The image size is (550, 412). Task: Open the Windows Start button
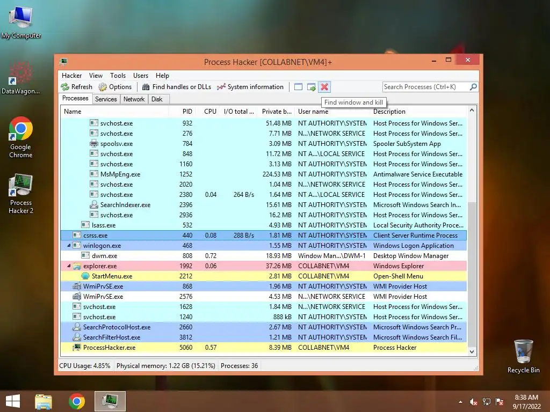pyautogui.click(x=13, y=401)
